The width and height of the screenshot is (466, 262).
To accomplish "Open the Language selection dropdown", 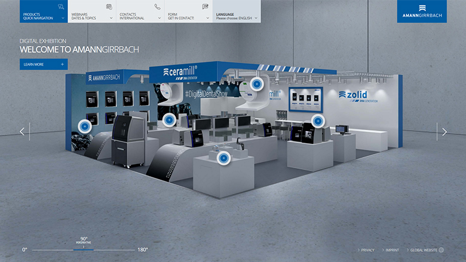I will [x=237, y=11].
